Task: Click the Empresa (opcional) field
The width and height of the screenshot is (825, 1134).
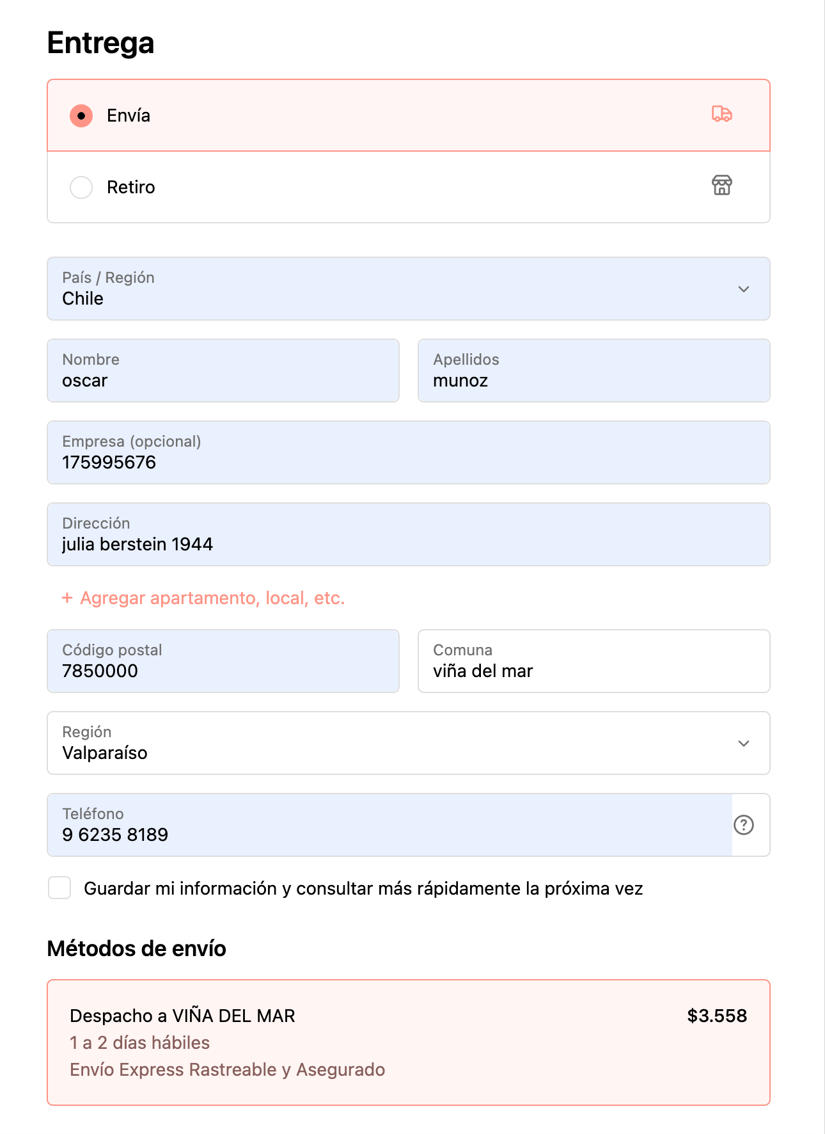Action: tap(408, 453)
